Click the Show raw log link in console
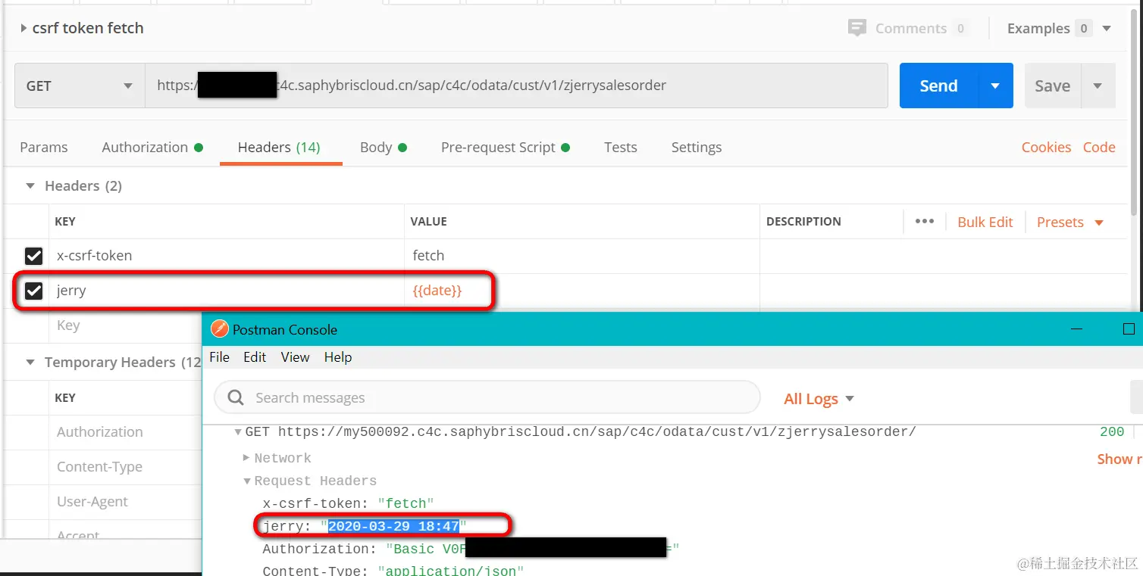The height and width of the screenshot is (576, 1143). coord(1120,459)
